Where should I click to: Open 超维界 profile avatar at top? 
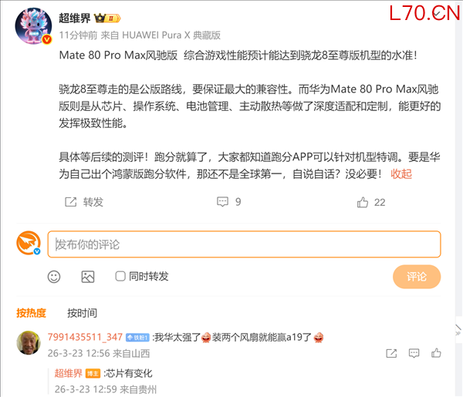click(33, 26)
